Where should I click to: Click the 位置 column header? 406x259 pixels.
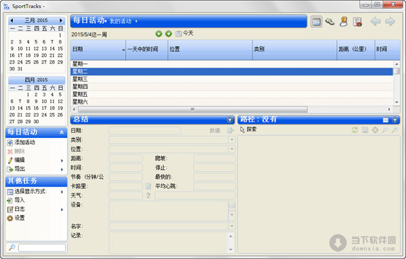210,49
